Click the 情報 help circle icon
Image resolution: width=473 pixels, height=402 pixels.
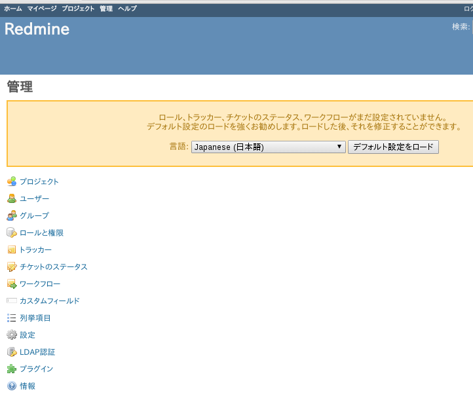pos(11,386)
